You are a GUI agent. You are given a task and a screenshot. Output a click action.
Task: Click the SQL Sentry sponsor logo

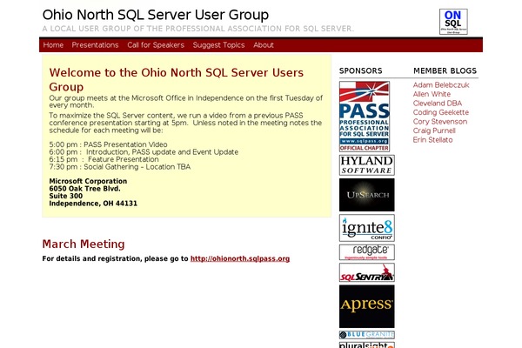[x=367, y=272]
